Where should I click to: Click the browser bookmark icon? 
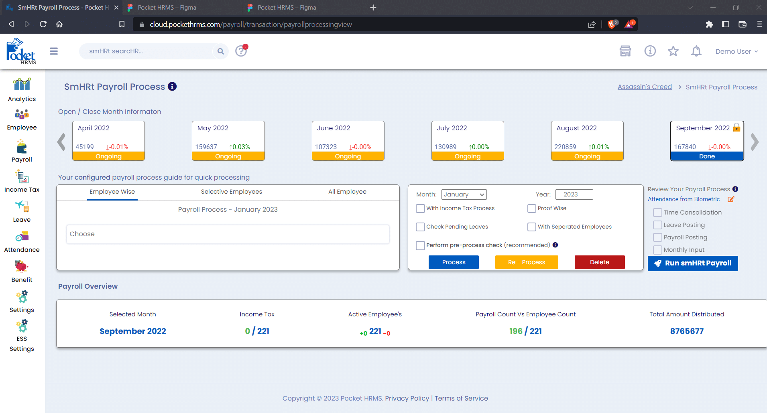point(122,24)
